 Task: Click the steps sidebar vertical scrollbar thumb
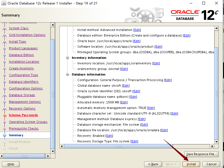click(53, 94)
